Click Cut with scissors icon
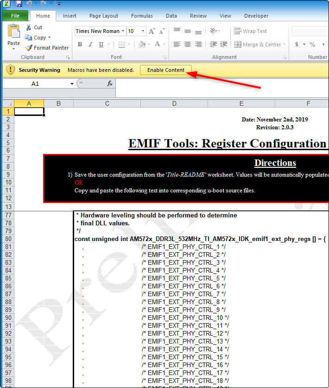 pyautogui.click(x=34, y=27)
